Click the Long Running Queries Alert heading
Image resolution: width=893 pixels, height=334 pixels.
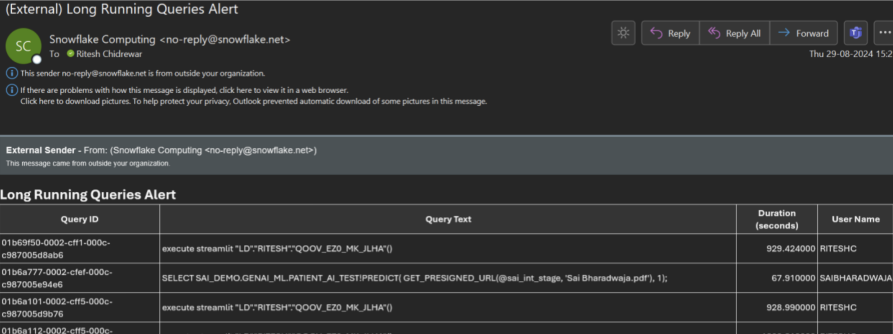88,194
